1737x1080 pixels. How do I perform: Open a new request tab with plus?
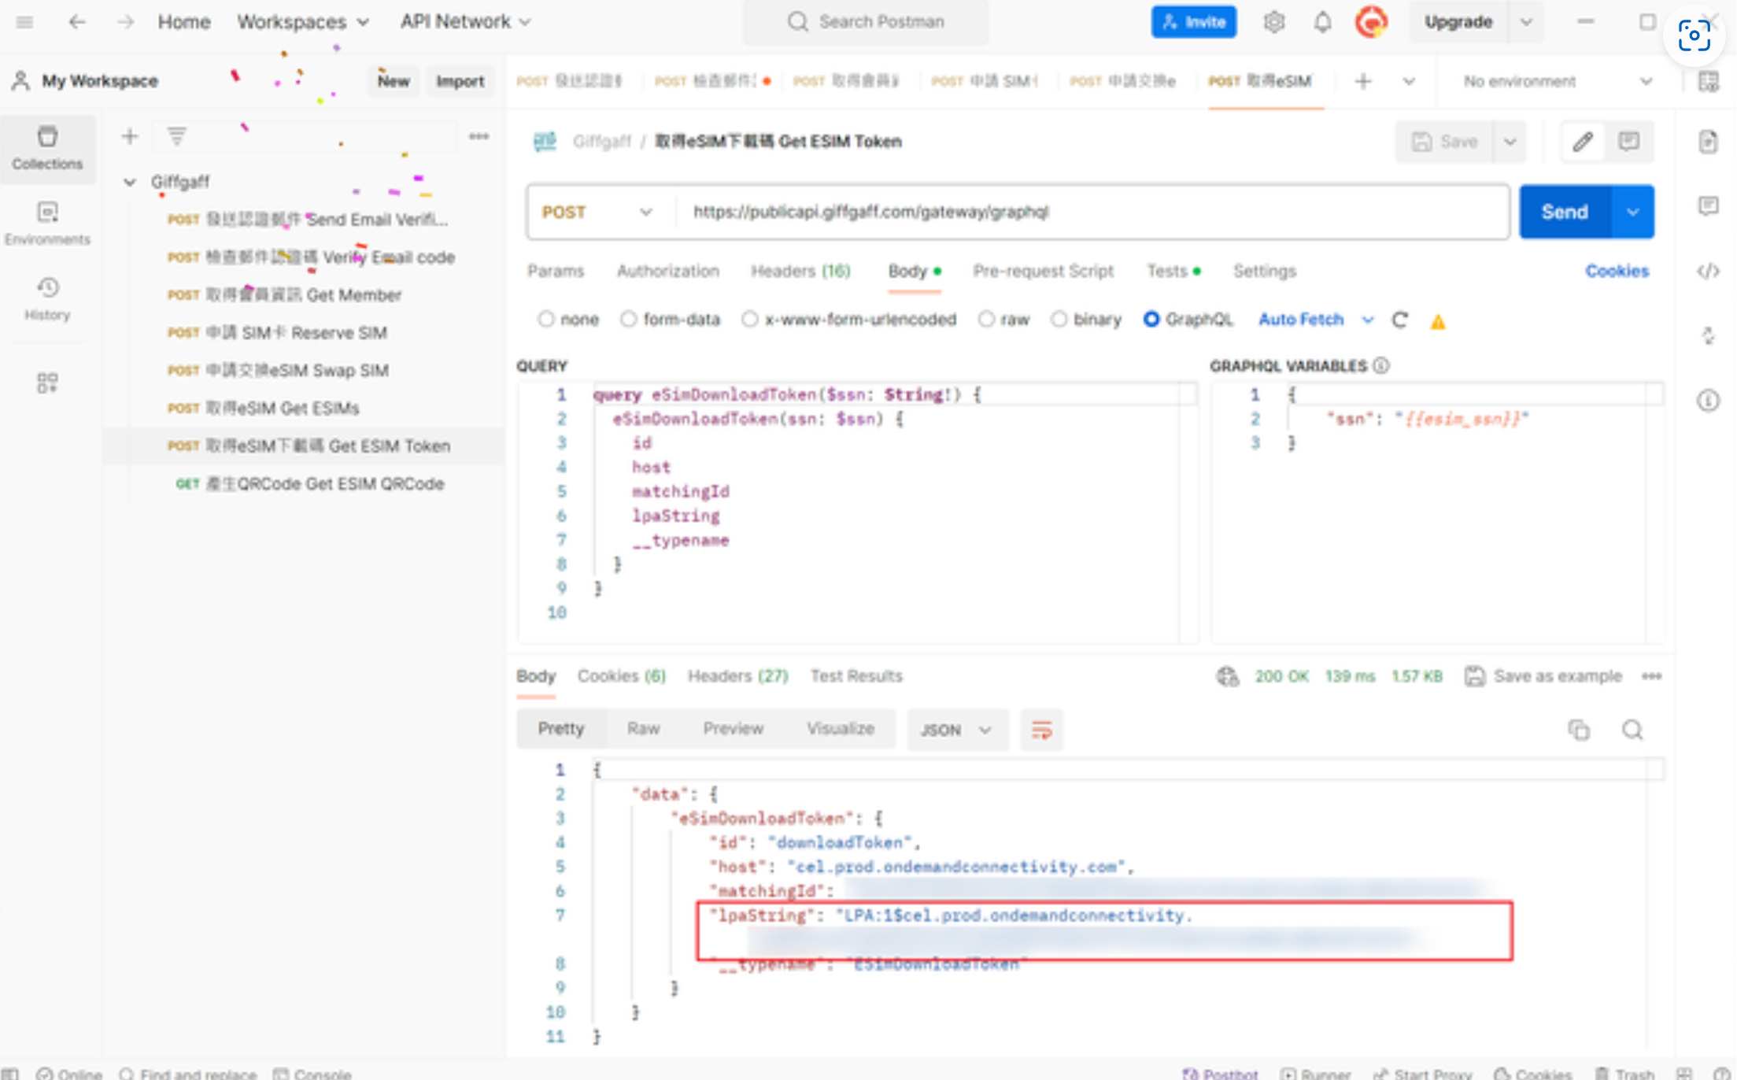1363,81
